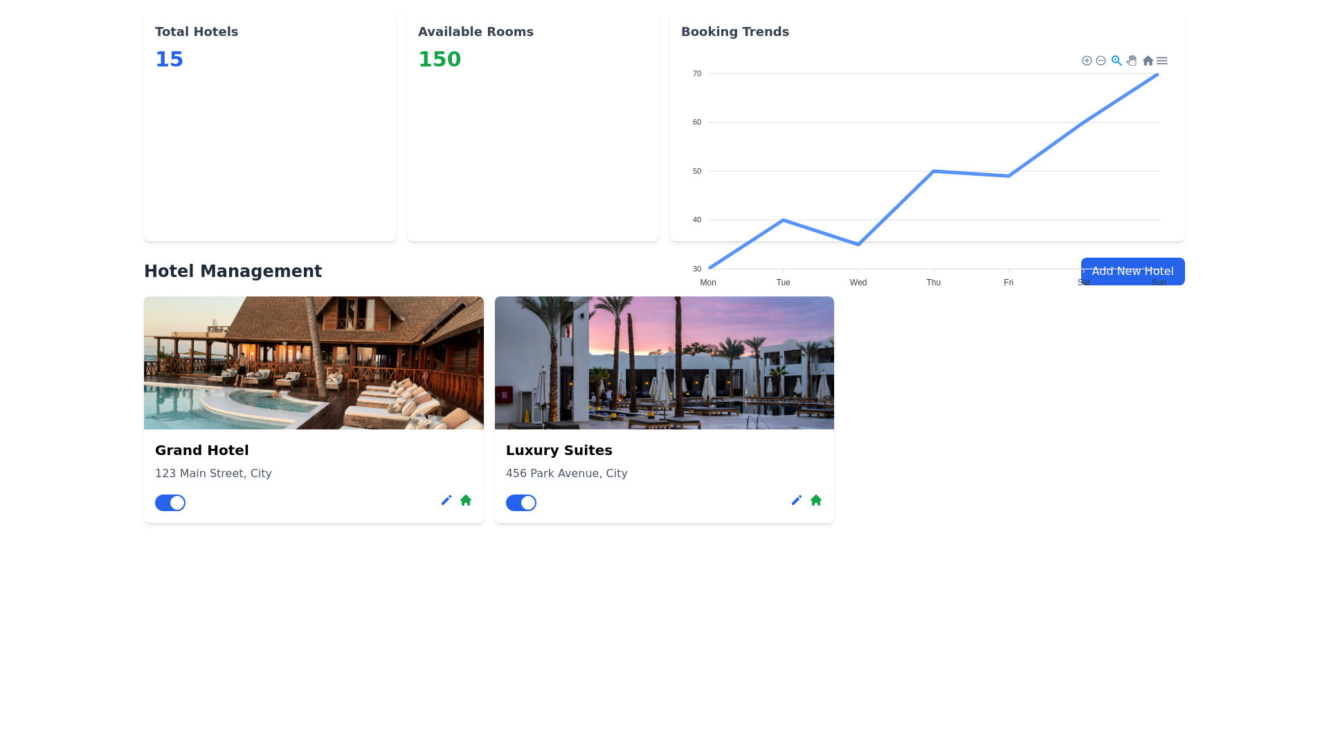Click the chart zoom out icon

coord(1101,61)
